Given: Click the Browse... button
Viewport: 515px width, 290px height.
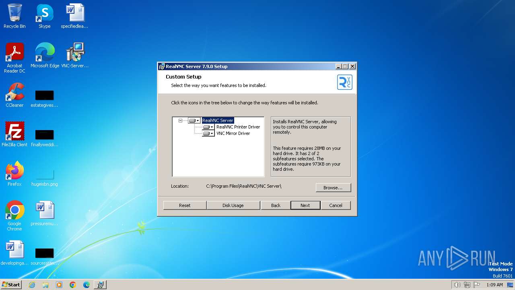Looking at the screenshot, I should click(333, 188).
